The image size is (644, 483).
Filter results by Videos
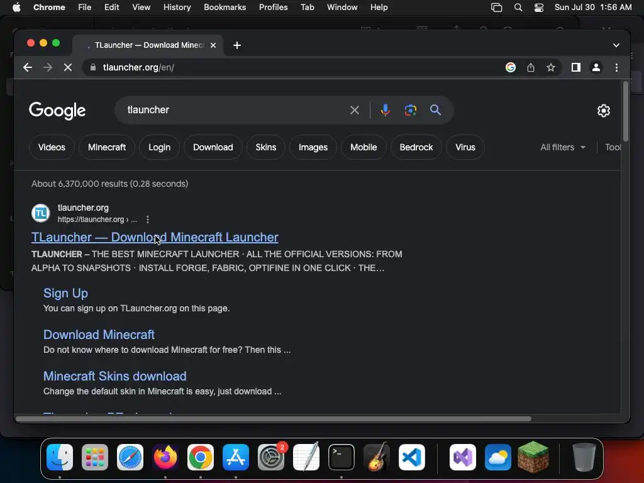52,147
